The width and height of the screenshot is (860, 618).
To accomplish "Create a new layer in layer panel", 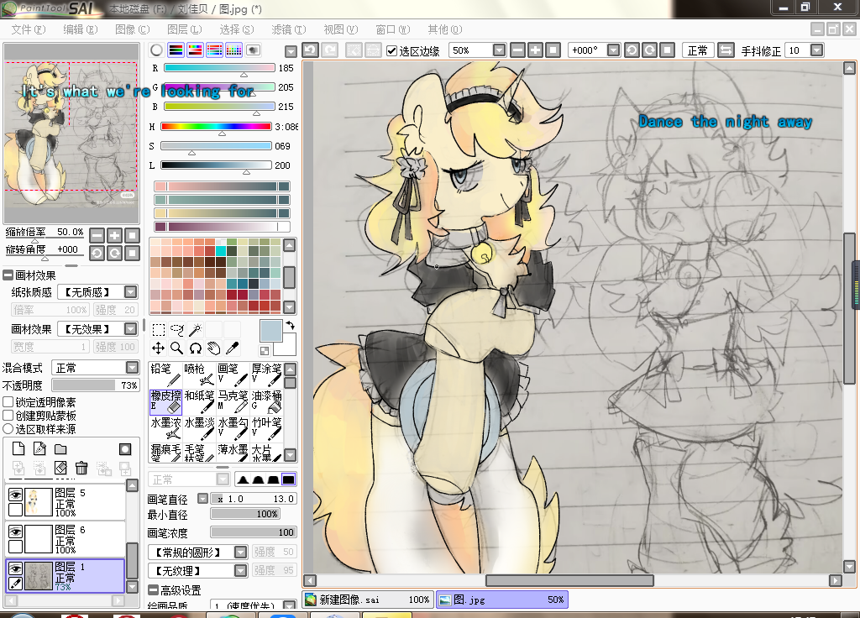I will [x=18, y=449].
